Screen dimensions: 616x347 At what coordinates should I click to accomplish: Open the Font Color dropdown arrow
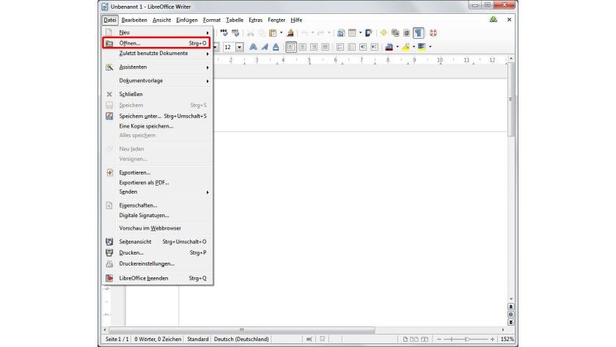(397, 47)
